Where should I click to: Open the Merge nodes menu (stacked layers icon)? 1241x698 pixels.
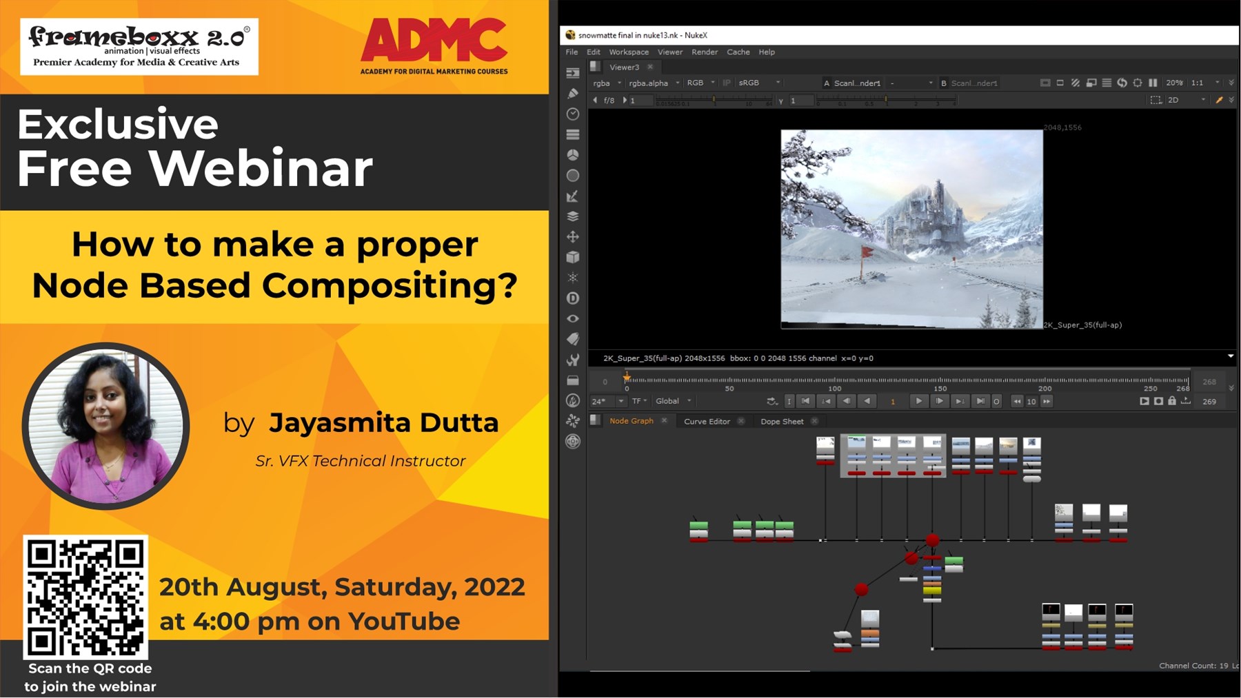tap(572, 216)
